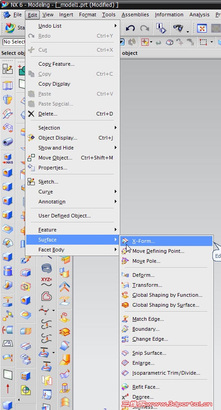The height and width of the screenshot is (410, 221).
Task: Click the orange bent flange surface icon
Action: point(65,360)
